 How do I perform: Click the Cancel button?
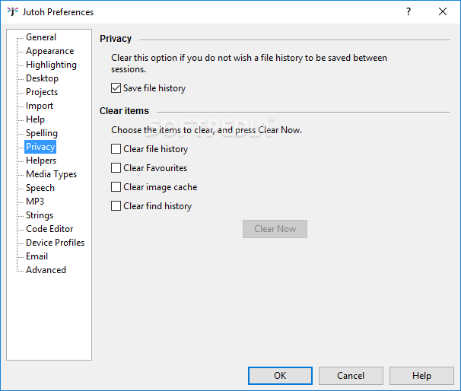pyautogui.click(x=351, y=376)
